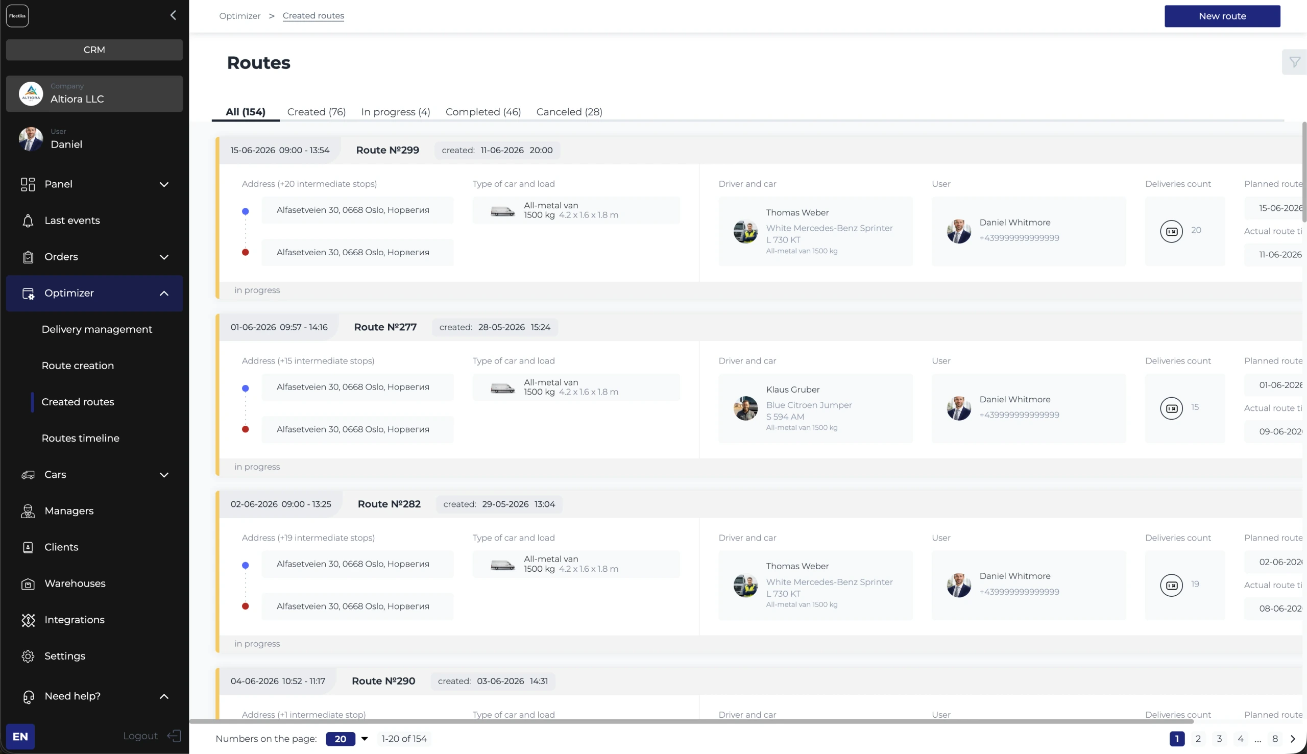1307x754 pixels.
Task: Expand the Cars menu chevron
Action: 164,475
